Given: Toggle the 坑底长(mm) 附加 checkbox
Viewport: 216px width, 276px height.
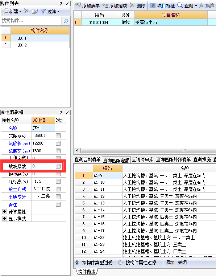Looking at the screenshot, I should pyautogui.click(x=58, y=143).
